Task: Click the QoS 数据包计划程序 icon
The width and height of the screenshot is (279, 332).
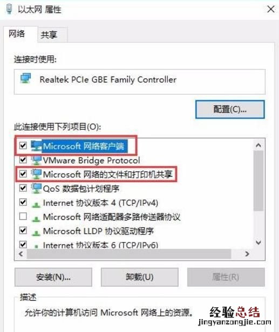Action: coord(36,189)
